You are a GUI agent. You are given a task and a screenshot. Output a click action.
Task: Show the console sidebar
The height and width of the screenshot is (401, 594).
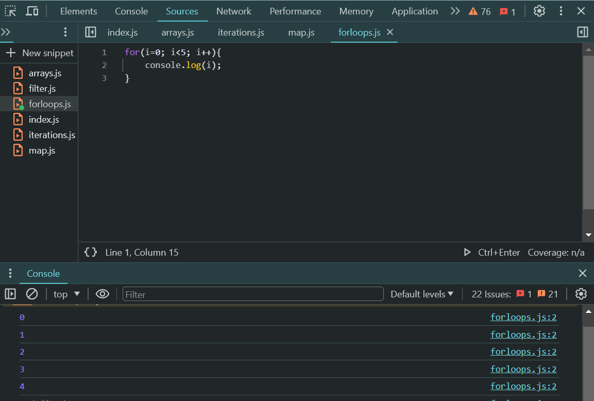pos(10,294)
